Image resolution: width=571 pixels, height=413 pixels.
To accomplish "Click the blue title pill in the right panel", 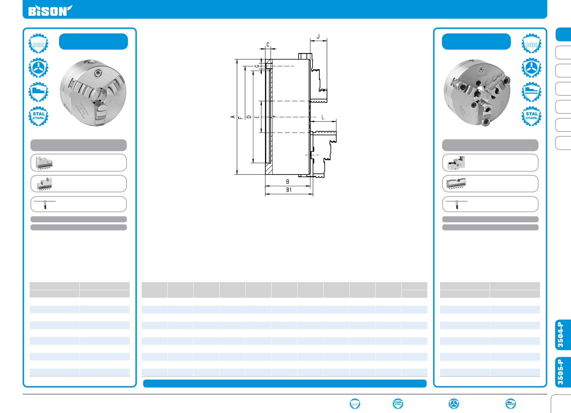I will [476, 41].
